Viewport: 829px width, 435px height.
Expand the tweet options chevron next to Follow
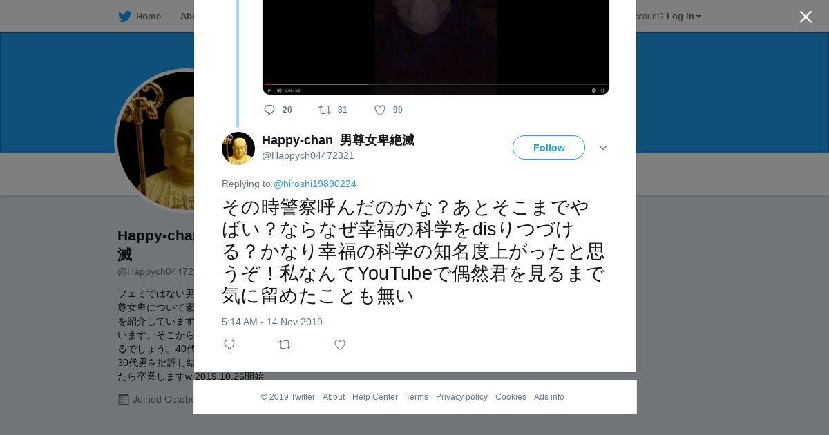pyautogui.click(x=603, y=148)
